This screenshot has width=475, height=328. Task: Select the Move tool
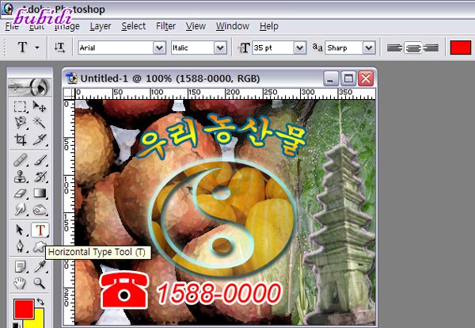pyautogui.click(x=40, y=107)
